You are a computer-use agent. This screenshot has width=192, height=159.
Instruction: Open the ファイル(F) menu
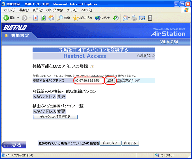point(9,10)
